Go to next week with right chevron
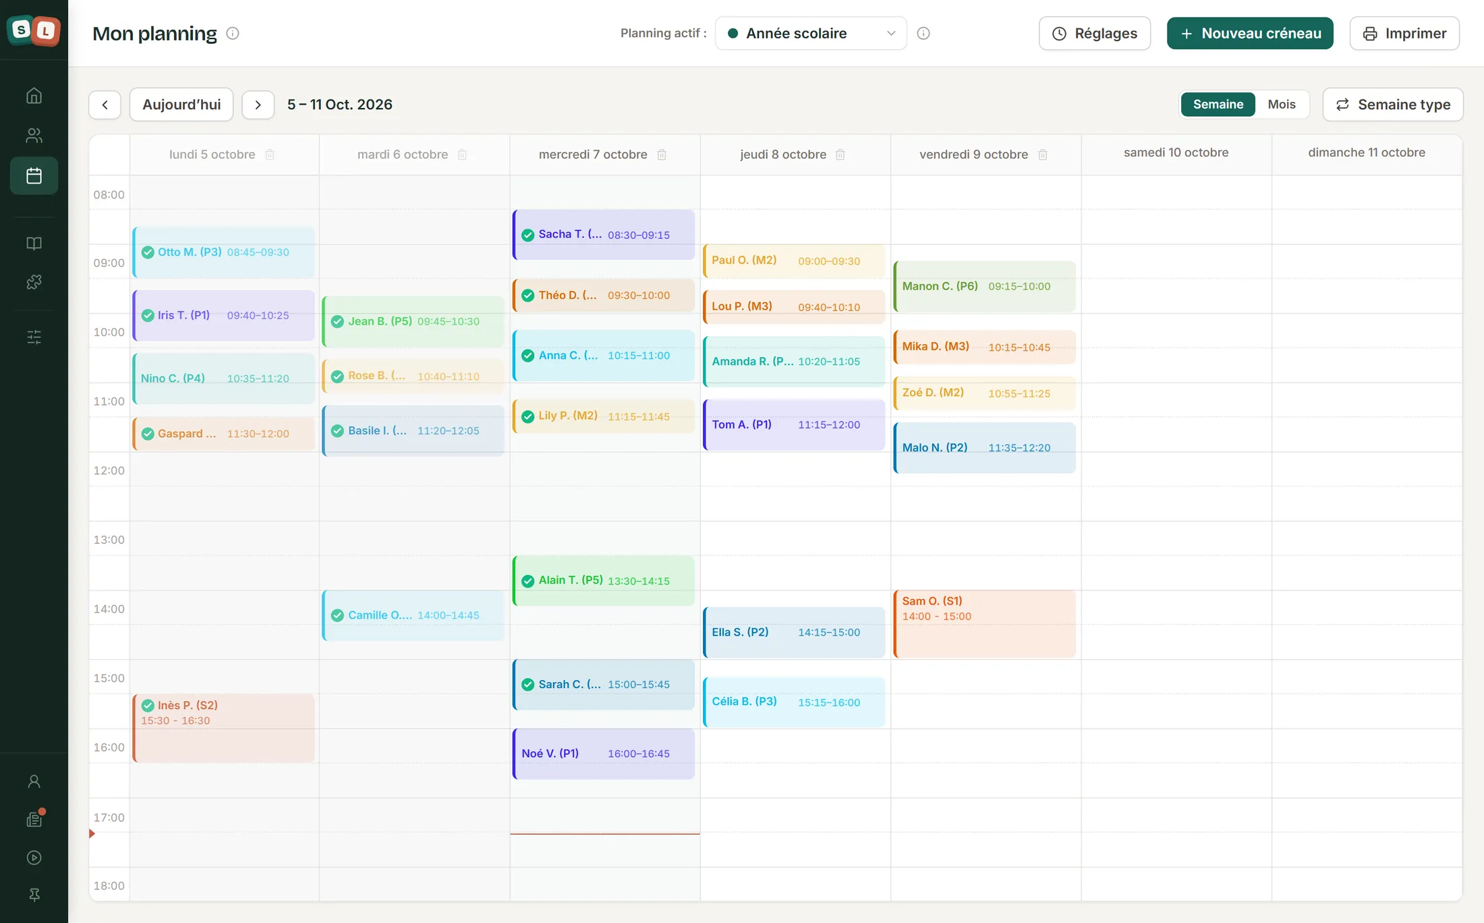Image resolution: width=1484 pixels, height=923 pixels. (x=258, y=105)
